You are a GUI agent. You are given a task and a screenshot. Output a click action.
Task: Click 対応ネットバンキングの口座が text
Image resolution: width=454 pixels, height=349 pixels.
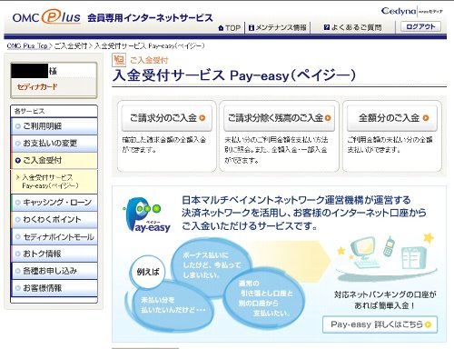[385, 294]
